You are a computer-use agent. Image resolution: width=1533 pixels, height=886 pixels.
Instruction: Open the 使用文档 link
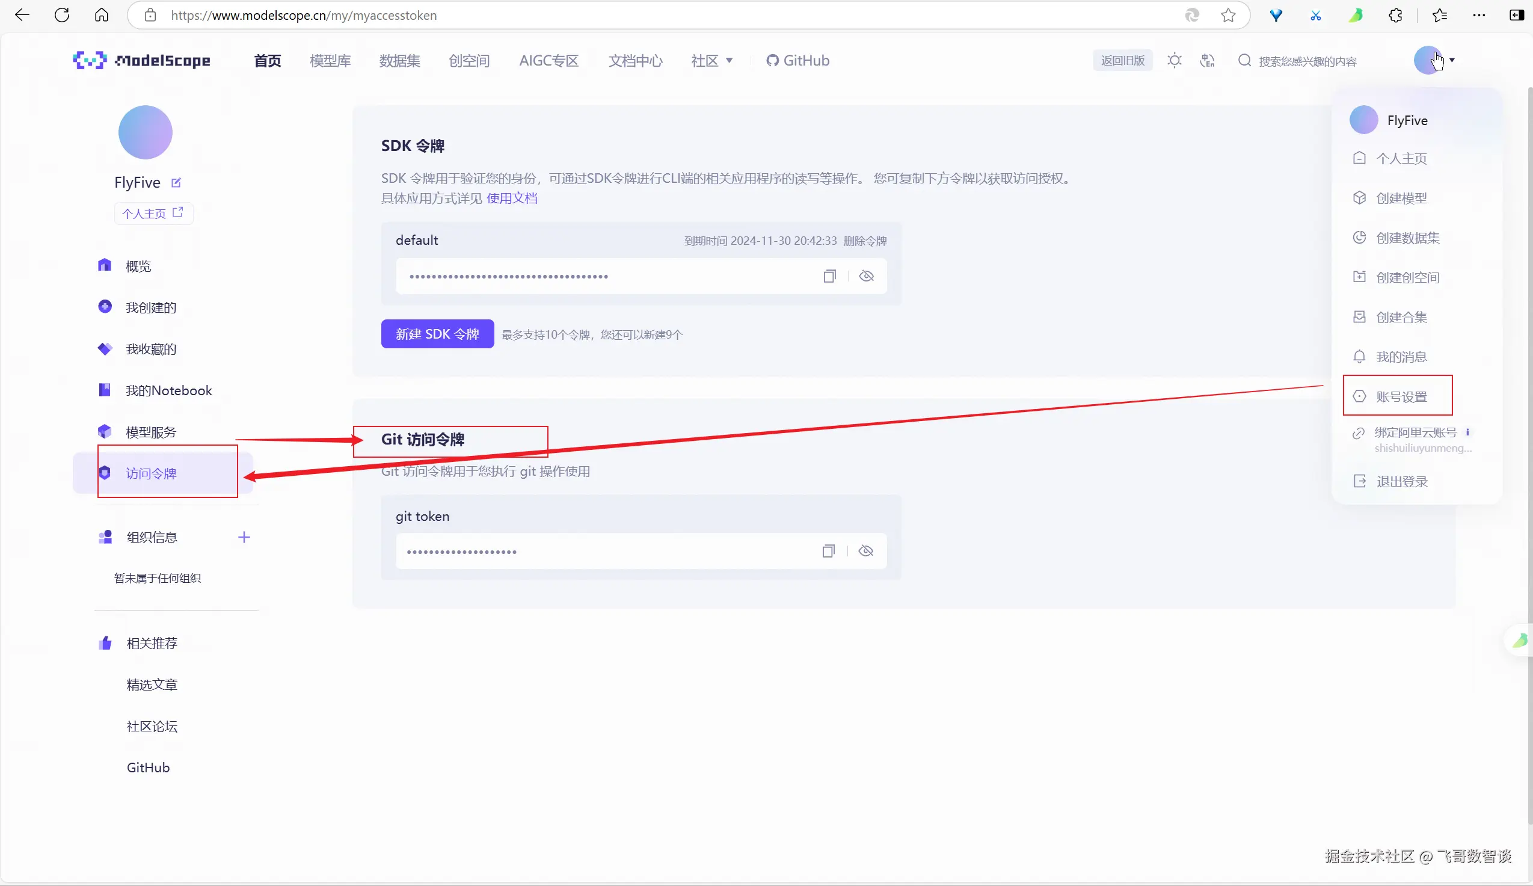pyautogui.click(x=512, y=198)
